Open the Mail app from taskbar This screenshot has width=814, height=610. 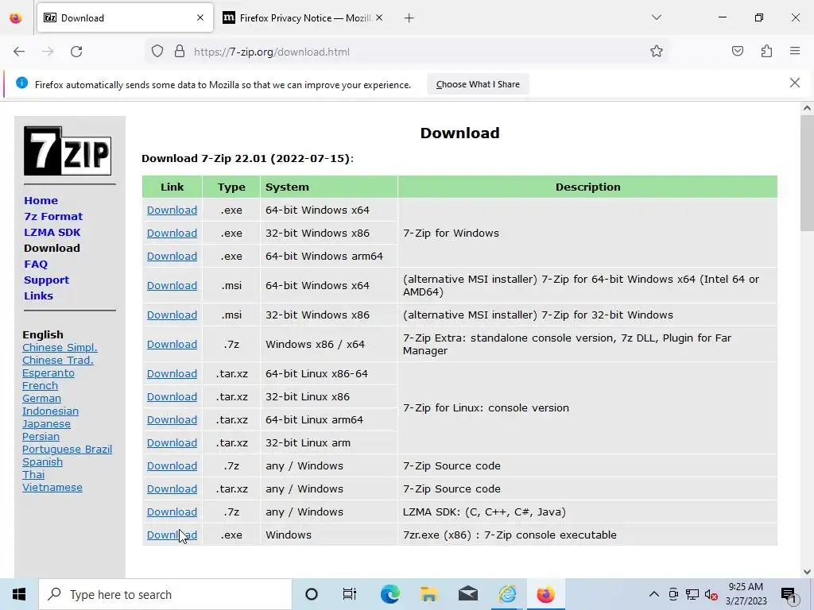[x=467, y=594]
